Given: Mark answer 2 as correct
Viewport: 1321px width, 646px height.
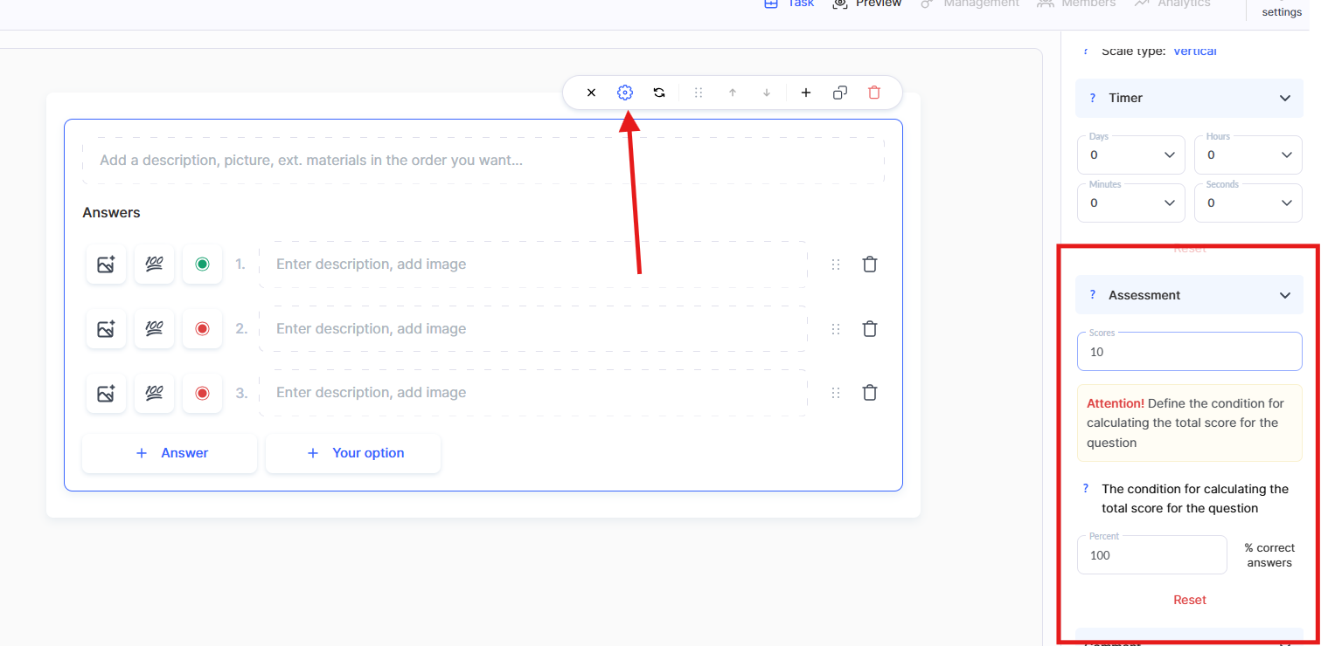Looking at the screenshot, I should point(202,329).
